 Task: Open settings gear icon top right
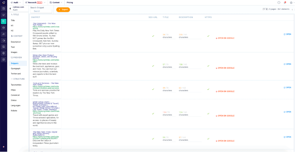point(291,3)
